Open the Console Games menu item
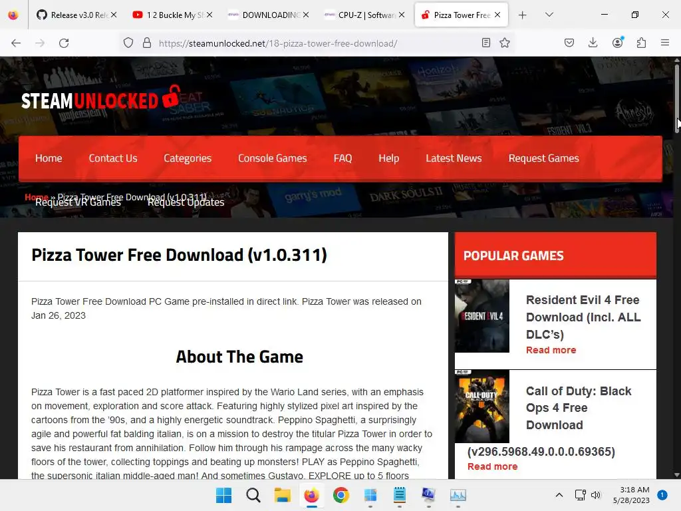Viewport: 681px width, 511px height. point(272,158)
